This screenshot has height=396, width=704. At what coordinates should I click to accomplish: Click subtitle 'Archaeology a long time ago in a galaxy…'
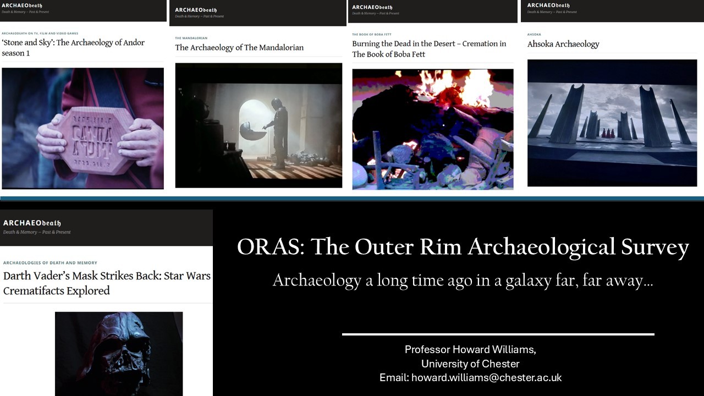click(463, 280)
